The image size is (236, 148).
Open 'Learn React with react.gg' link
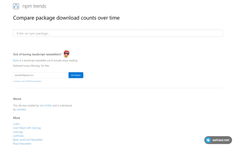coord(27,128)
